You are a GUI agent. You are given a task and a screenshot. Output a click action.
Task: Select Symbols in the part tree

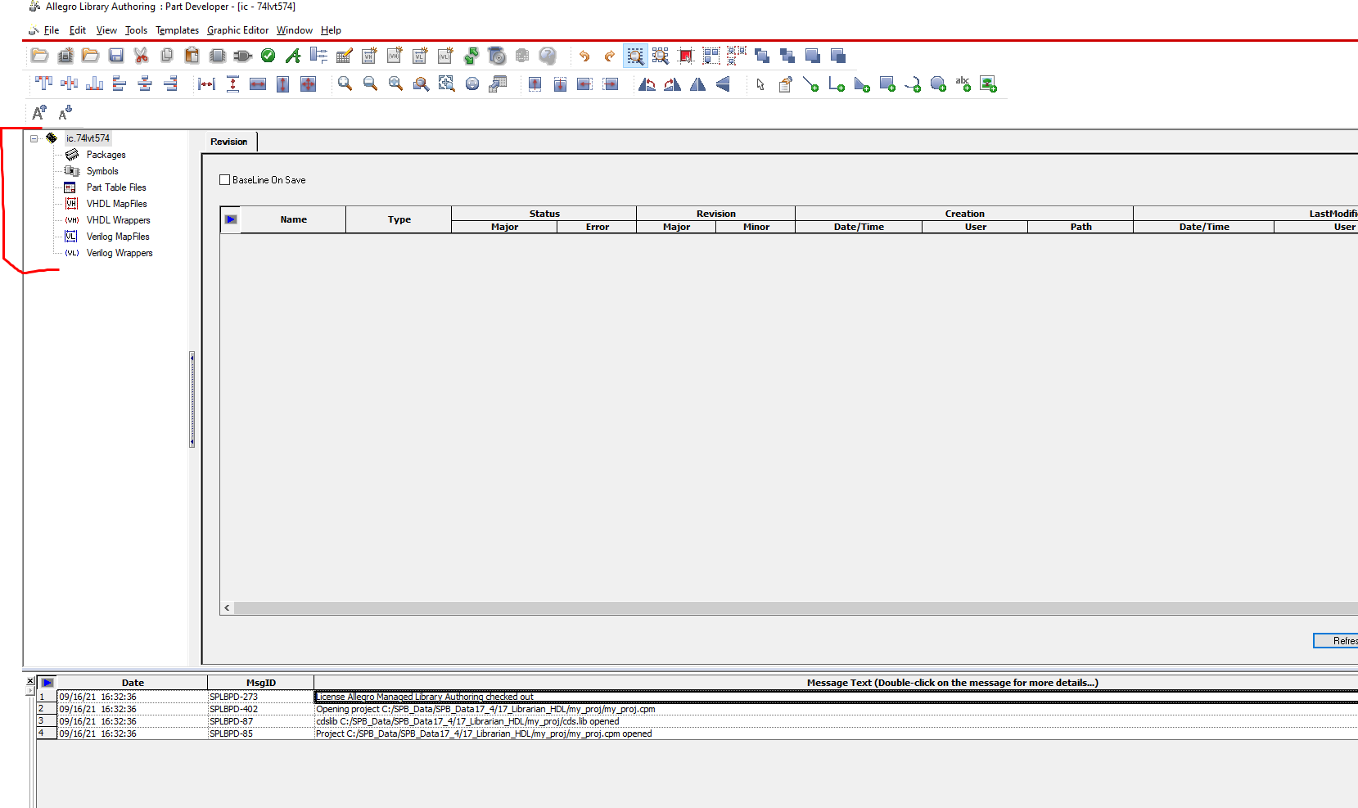click(x=102, y=171)
